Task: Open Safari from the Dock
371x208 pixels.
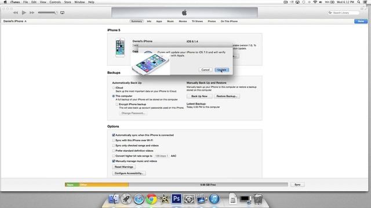Action: (x=139, y=199)
